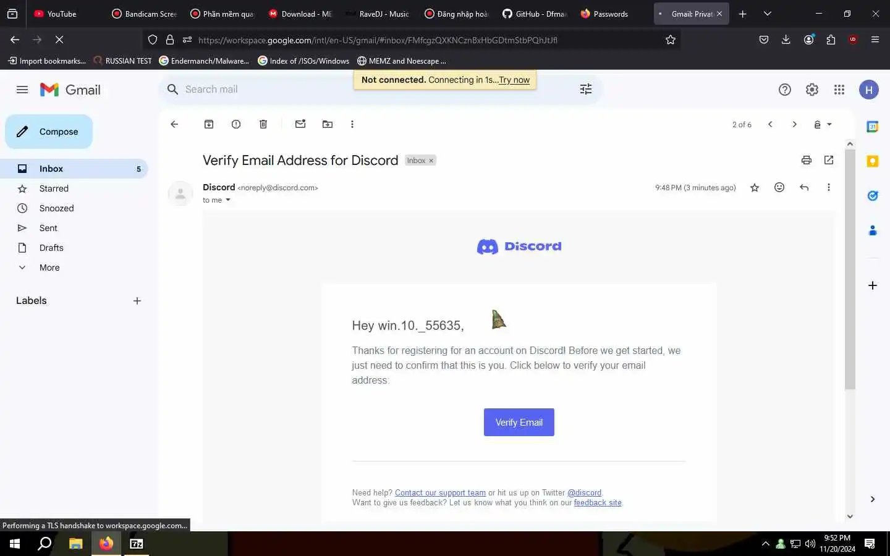Stop page loading button
This screenshot has height=556, width=890.
(59, 40)
